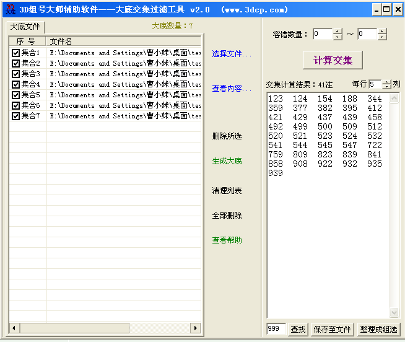
Task: Click the app icon in title bar
Action: tap(10, 9)
